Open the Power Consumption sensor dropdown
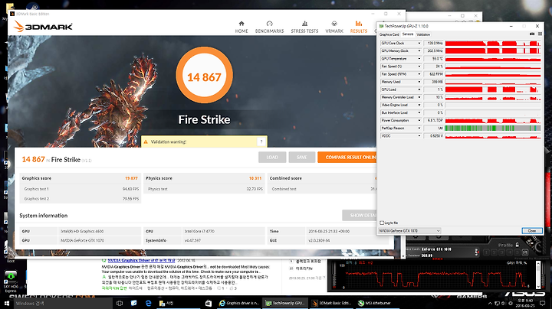 [419, 120]
